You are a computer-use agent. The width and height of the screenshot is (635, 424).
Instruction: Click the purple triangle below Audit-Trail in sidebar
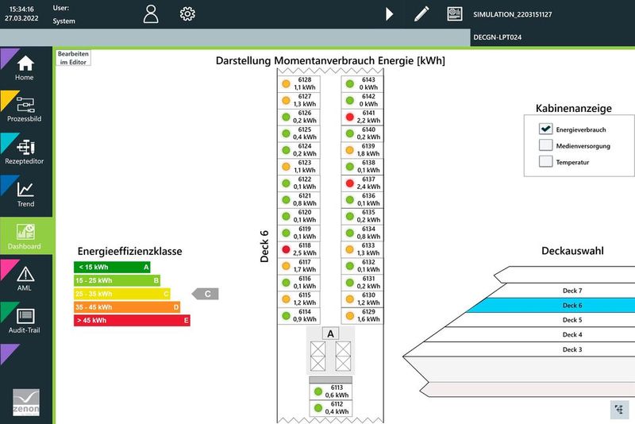[x=10, y=353]
